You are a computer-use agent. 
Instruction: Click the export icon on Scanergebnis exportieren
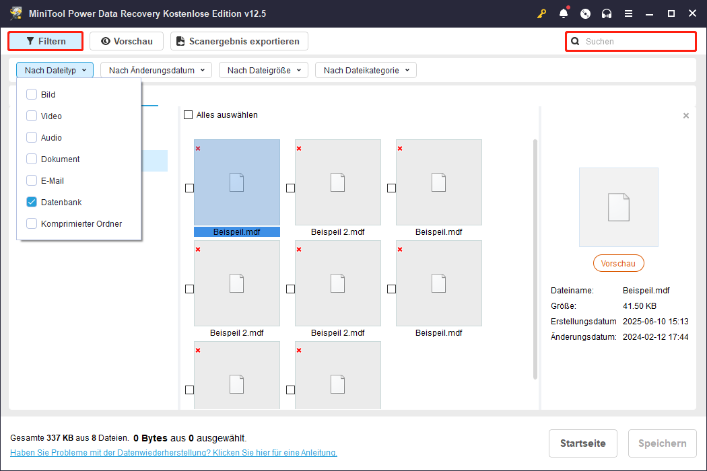coord(180,41)
